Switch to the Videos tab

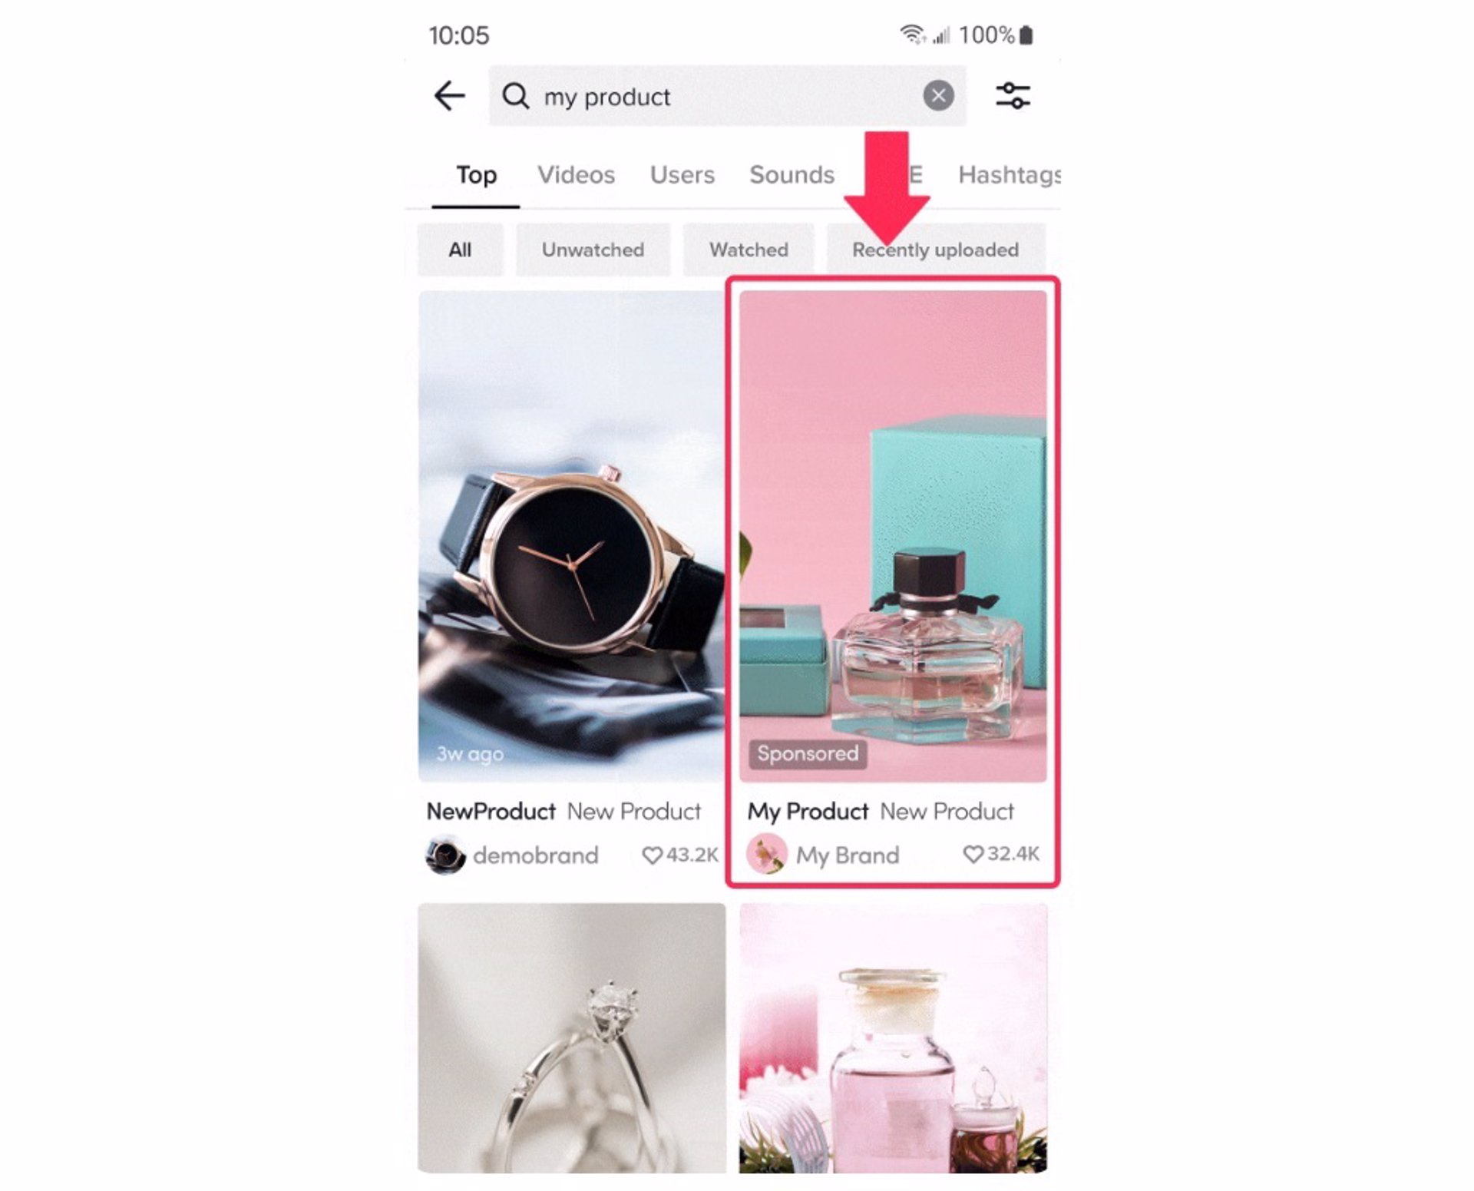(x=576, y=174)
